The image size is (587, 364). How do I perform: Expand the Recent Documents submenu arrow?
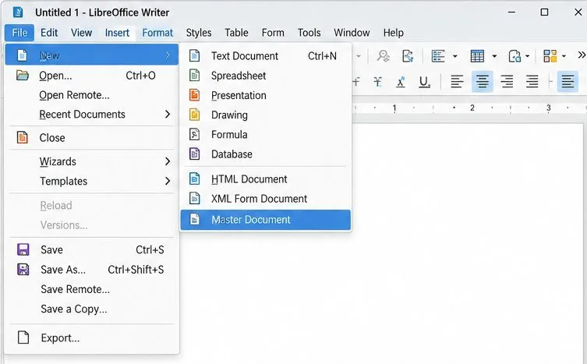[168, 115]
